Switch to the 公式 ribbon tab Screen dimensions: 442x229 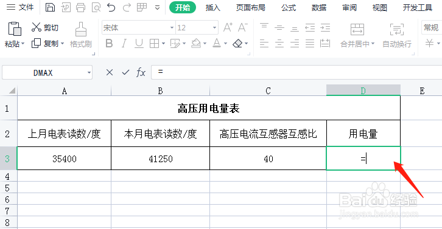pos(289,8)
